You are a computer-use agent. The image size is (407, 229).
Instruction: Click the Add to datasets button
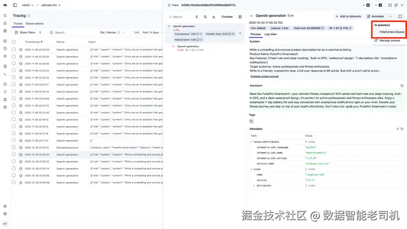point(348,16)
